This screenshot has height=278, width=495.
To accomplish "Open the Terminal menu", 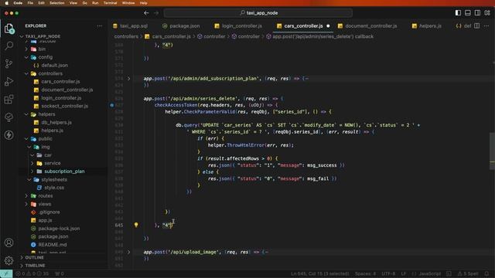I will (110, 3).
